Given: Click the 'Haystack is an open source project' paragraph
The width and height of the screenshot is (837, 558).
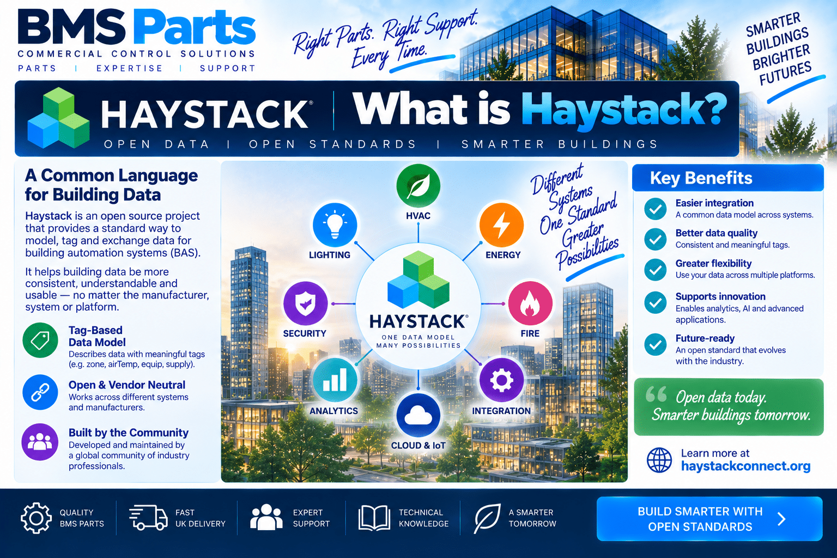Looking at the screenshot, I should coord(113,234).
